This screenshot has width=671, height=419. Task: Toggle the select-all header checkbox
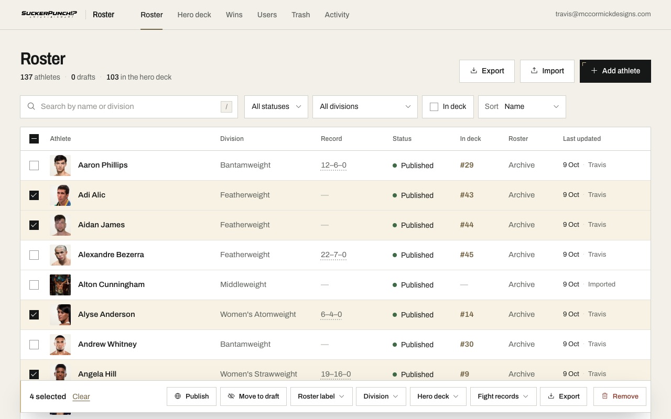(x=34, y=139)
